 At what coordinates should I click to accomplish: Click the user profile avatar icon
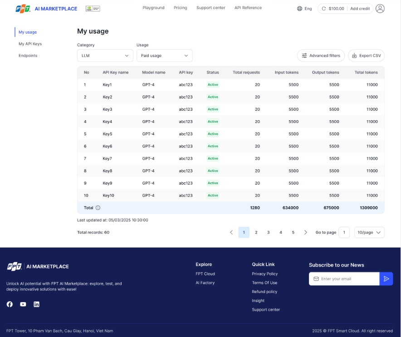380,9
